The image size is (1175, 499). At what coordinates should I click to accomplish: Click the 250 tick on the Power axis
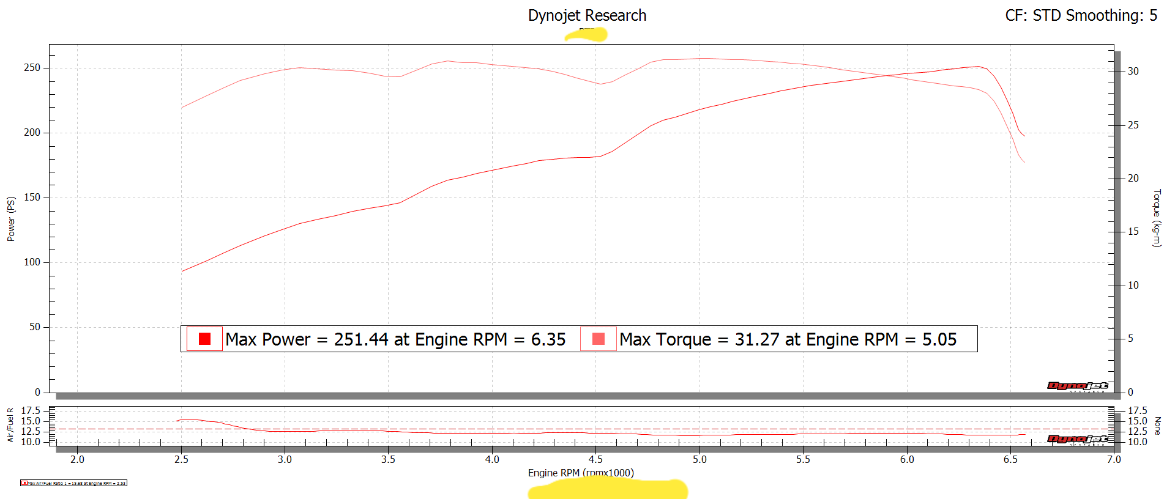pyautogui.click(x=32, y=67)
